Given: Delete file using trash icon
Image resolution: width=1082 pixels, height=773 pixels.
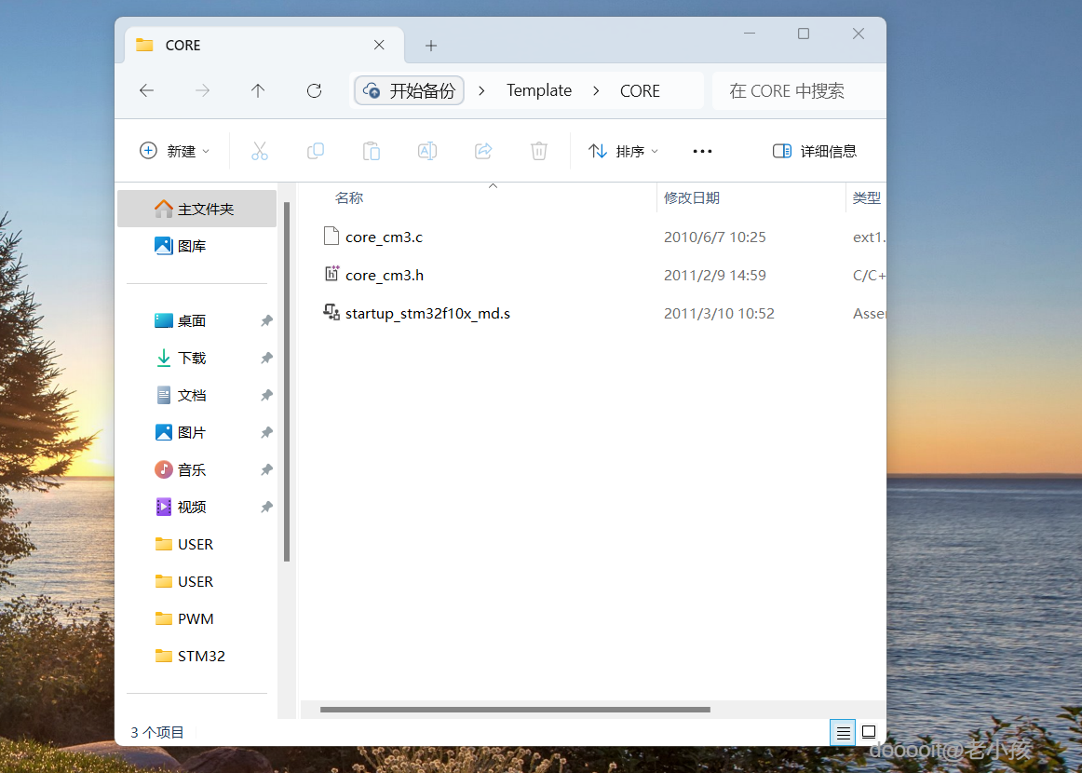Looking at the screenshot, I should point(538,151).
